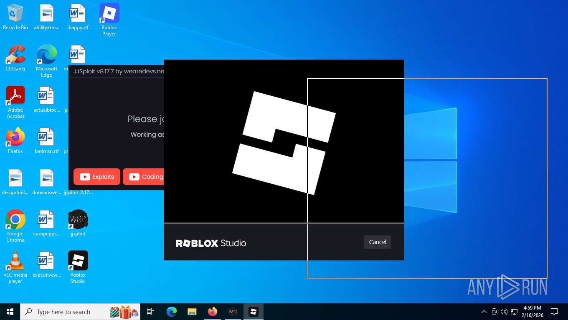This screenshot has width=568, height=320.
Task: Select the jjsploit desktop shortcut
Action: tap(78, 223)
